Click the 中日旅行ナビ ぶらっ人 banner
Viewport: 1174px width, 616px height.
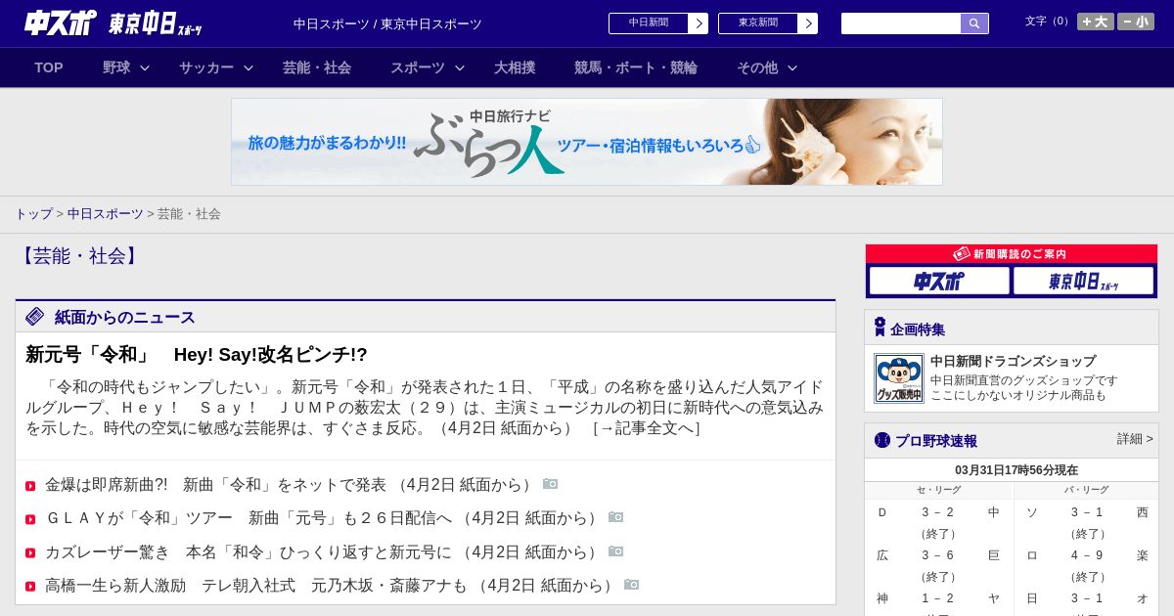pos(587,142)
